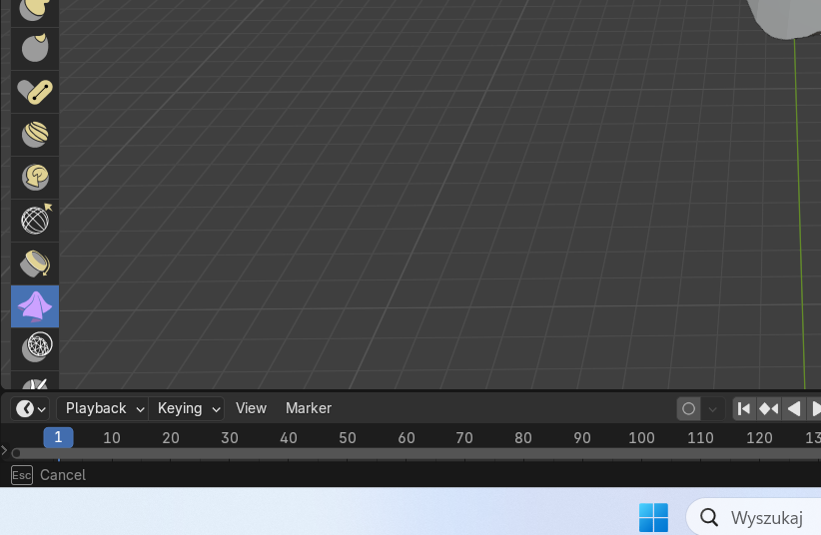
Task: Jump to the start frame
Action: 744,409
